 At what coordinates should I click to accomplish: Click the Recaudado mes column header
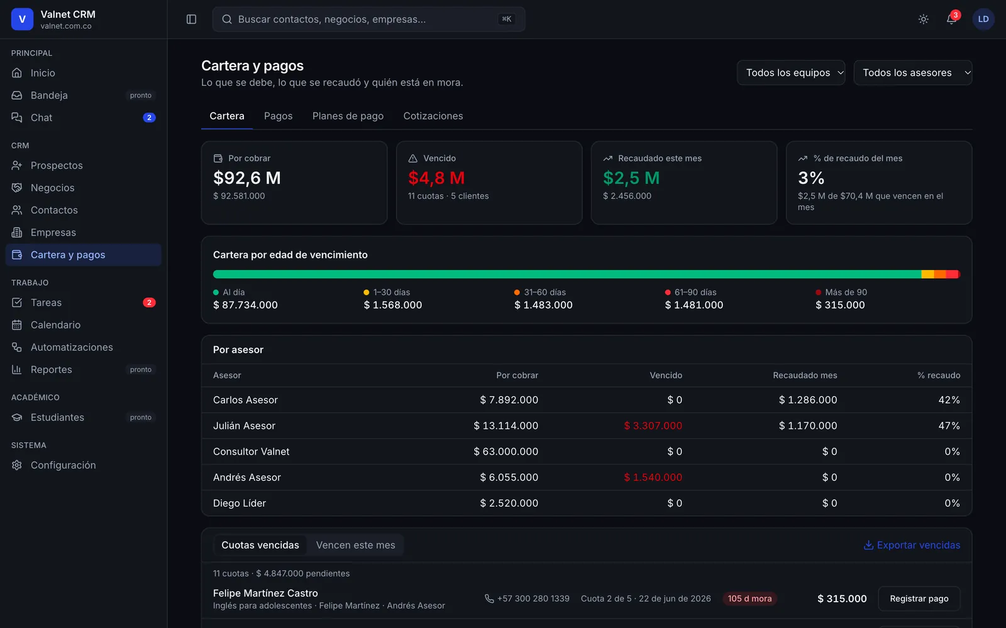point(805,376)
